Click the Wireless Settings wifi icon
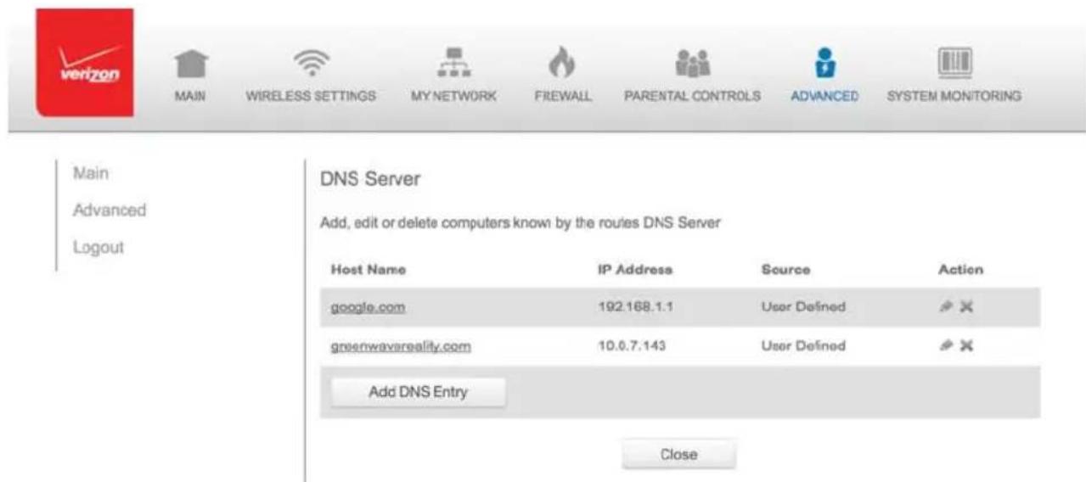 pos(311,64)
